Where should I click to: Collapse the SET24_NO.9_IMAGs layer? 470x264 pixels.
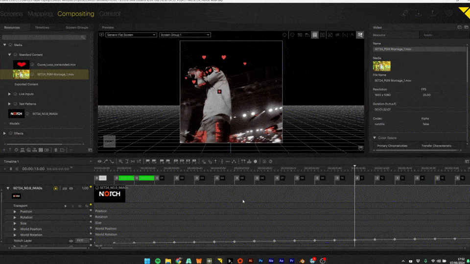(8, 188)
